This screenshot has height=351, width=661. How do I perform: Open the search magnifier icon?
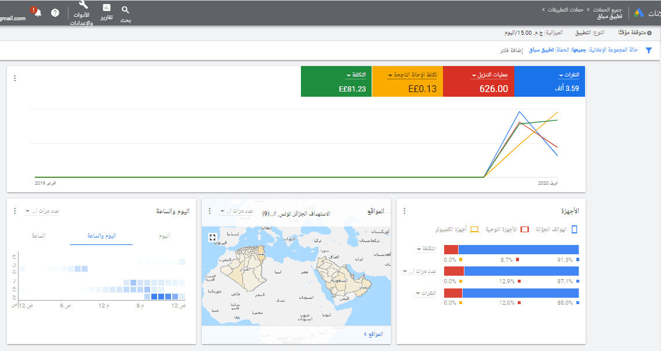125,10
